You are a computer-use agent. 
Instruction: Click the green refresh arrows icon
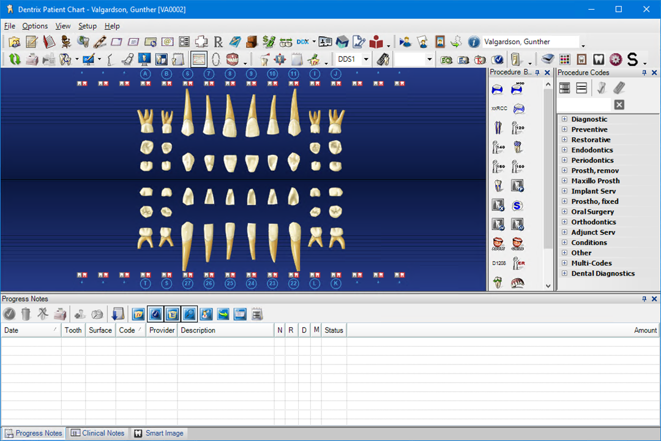[14, 59]
